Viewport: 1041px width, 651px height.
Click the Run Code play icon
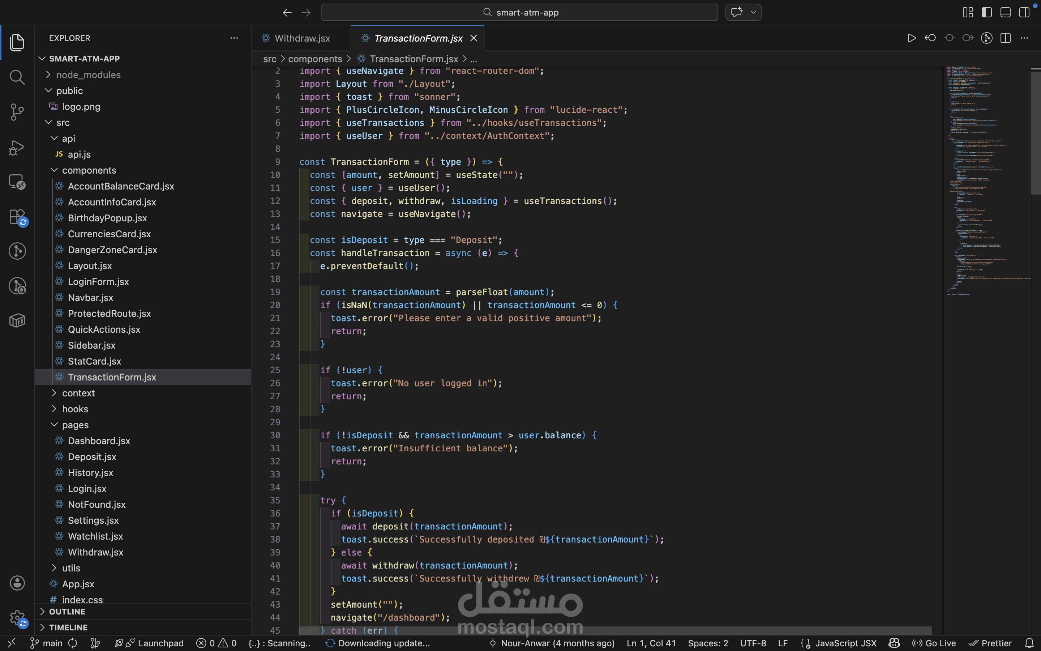(x=911, y=38)
